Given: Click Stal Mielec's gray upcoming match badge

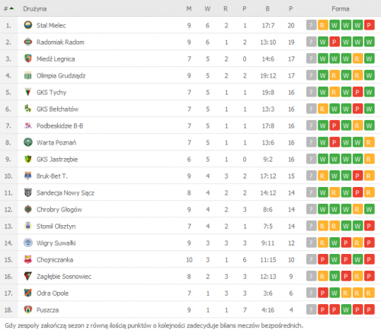Looking at the screenshot, I should tap(312, 25).
